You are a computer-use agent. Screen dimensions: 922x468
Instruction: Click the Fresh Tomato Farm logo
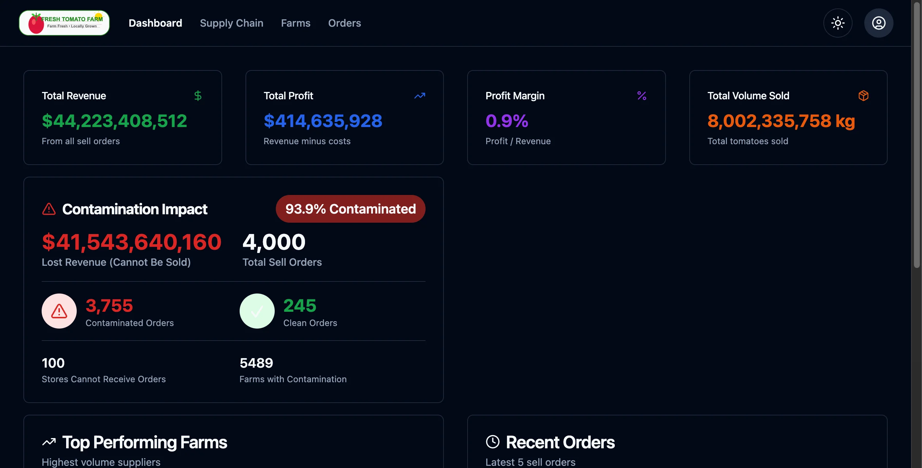click(64, 23)
